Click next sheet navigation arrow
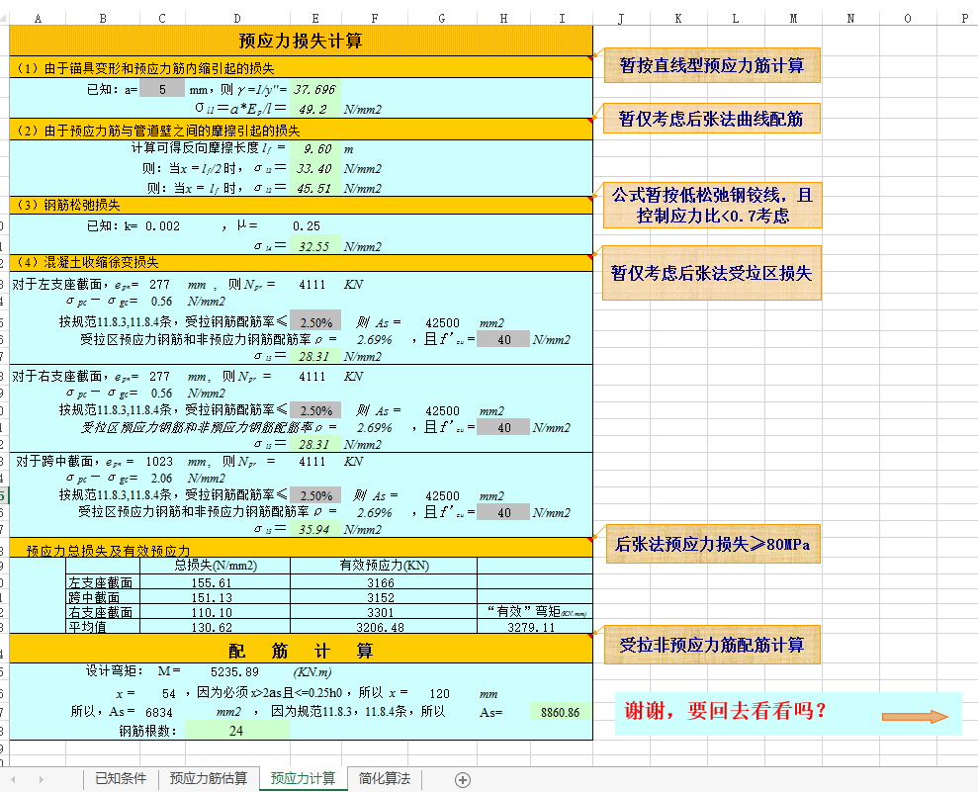The image size is (978, 792). click(42, 779)
